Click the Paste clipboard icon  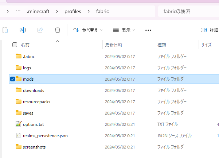[5, 30]
